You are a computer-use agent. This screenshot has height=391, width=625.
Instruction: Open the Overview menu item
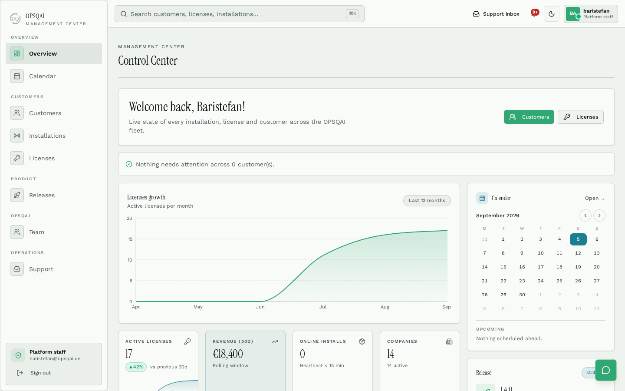(54, 53)
